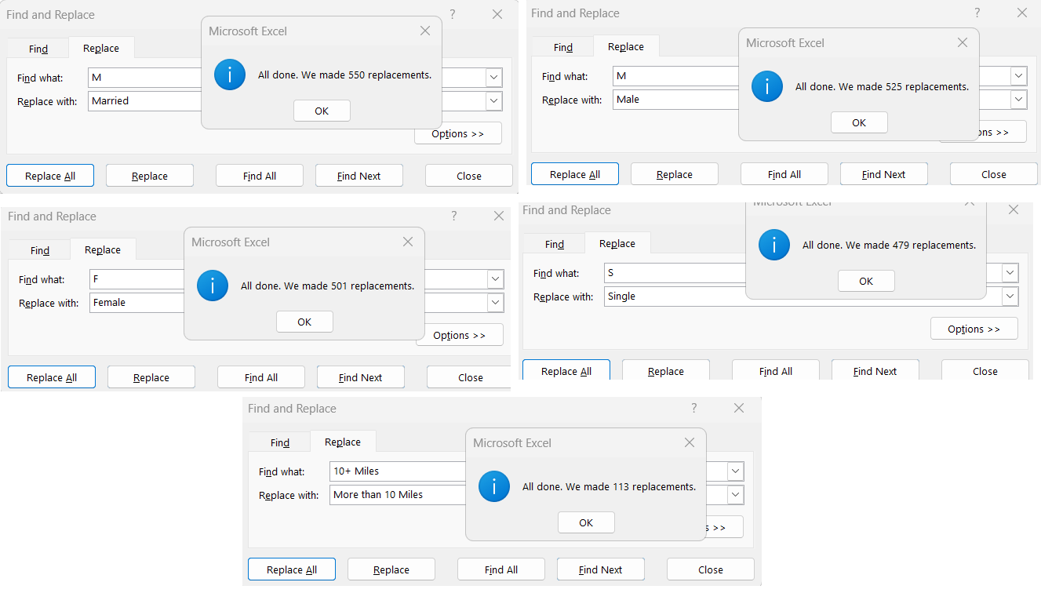Click the info icon beside 501 replacements message
Viewport: 1041px width, 593px height.
tap(212, 286)
